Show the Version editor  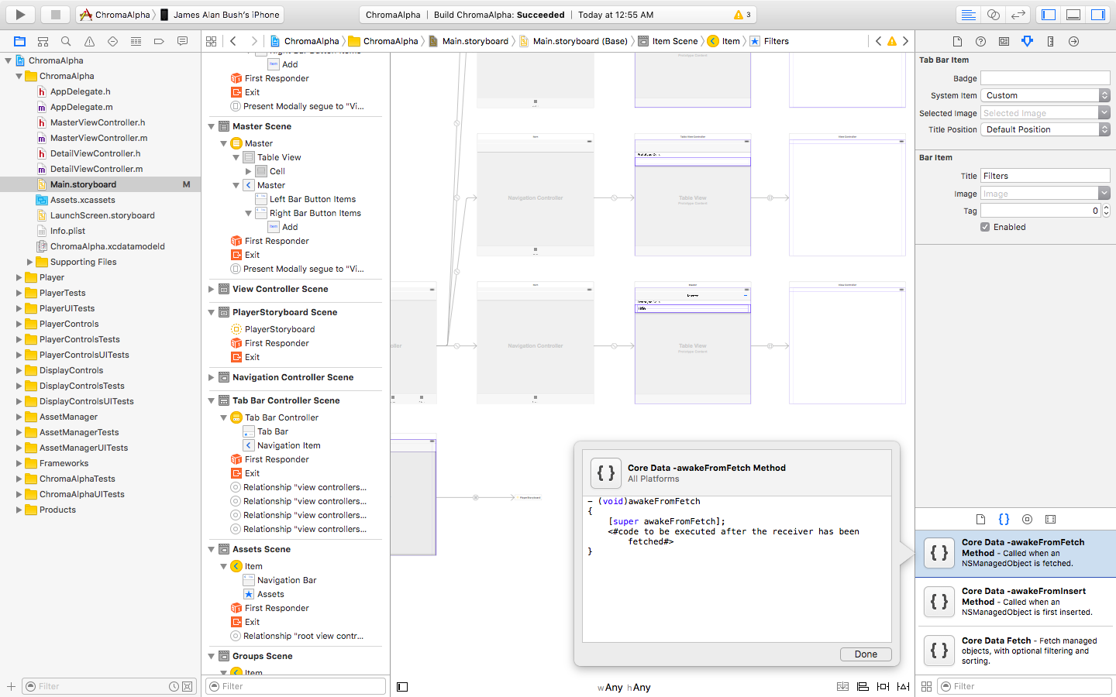pos(1018,14)
